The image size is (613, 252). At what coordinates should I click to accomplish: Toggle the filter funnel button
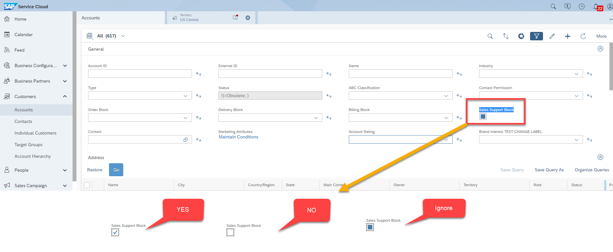[537, 36]
